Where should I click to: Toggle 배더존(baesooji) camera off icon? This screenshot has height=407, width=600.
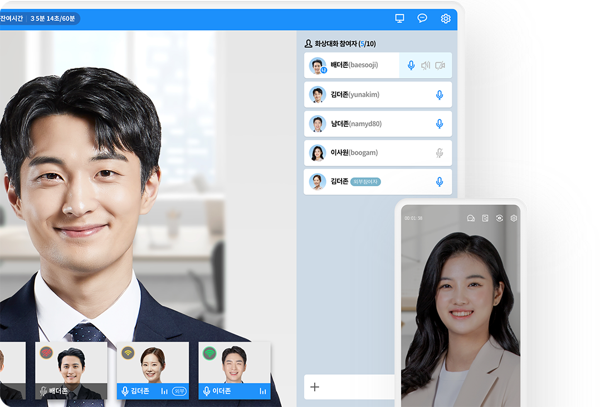point(440,65)
